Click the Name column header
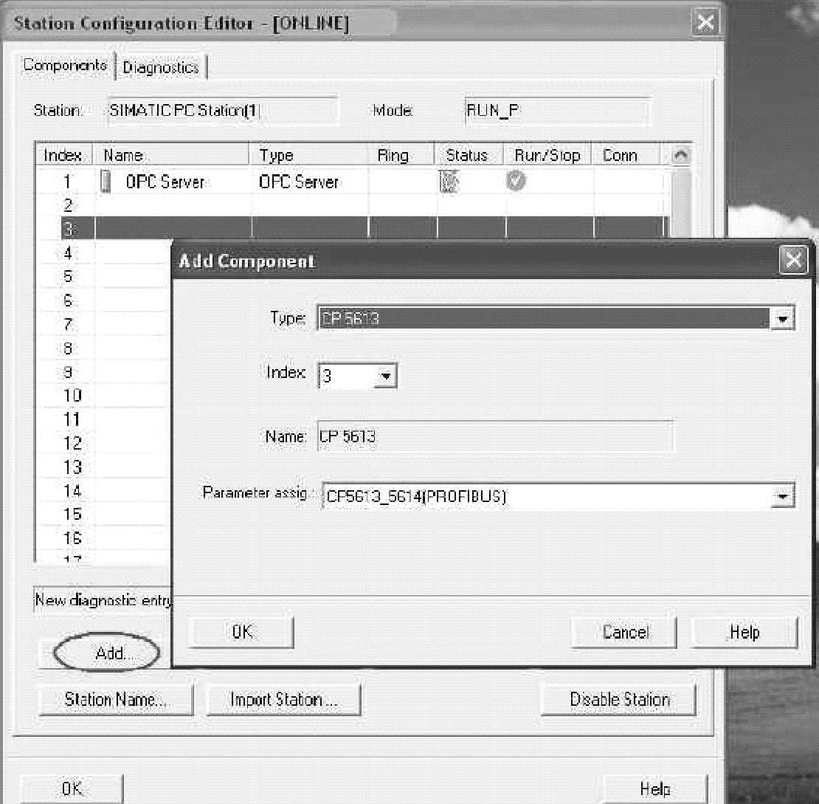The width and height of the screenshot is (819, 804). (x=171, y=155)
